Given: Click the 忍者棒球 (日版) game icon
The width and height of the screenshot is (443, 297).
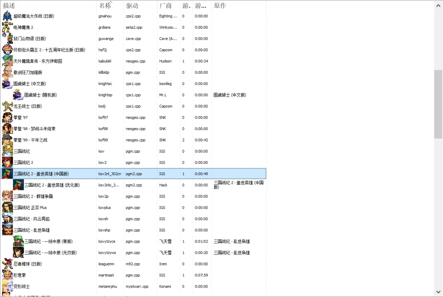Looking at the screenshot, I should pyautogui.click(x=7, y=264).
